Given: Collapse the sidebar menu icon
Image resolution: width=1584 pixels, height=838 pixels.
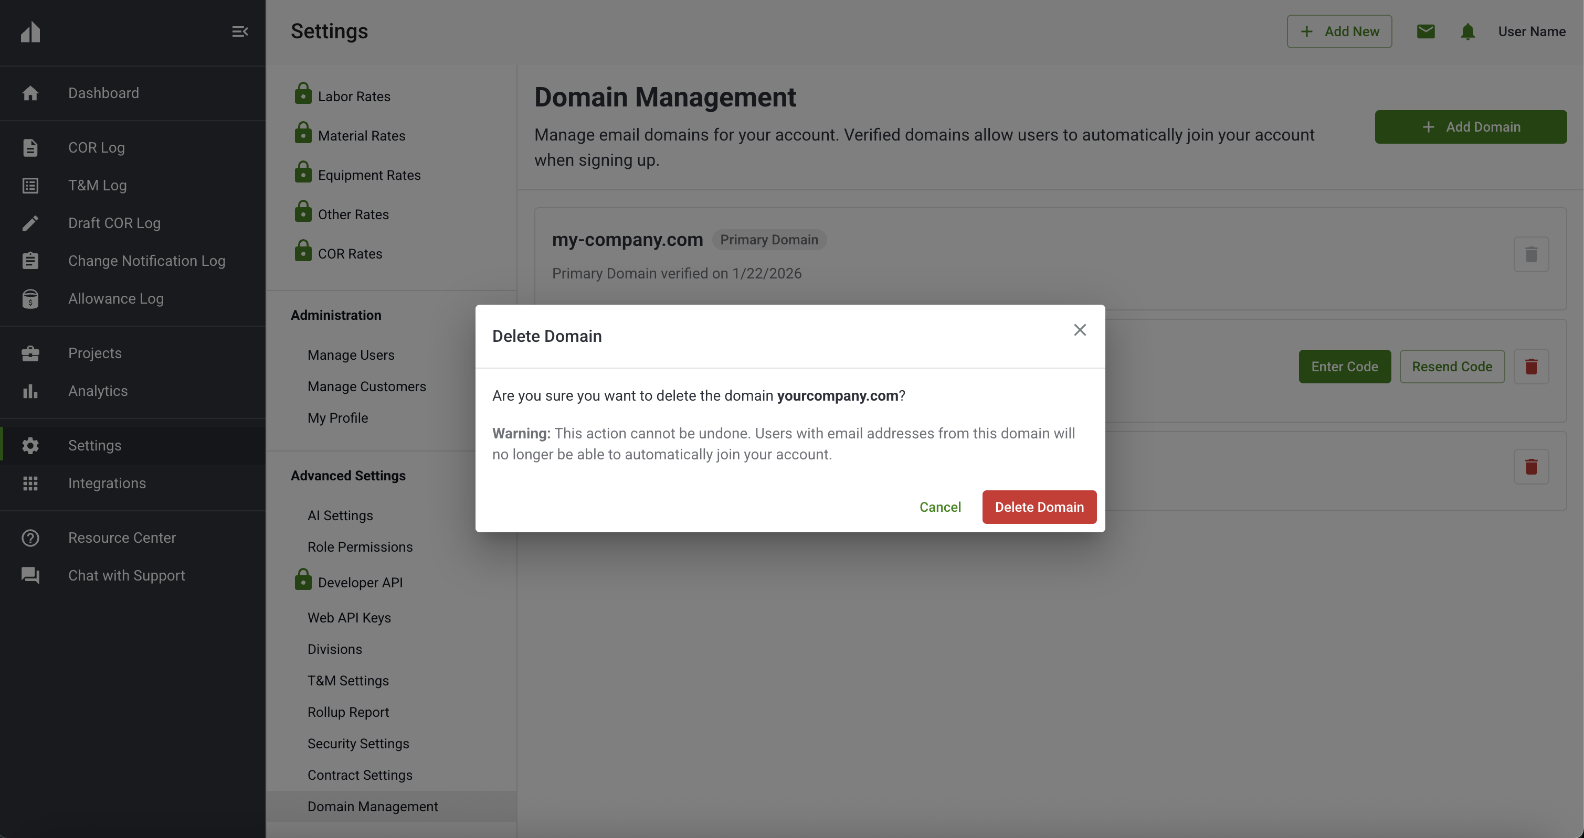Looking at the screenshot, I should [x=240, y=31].
